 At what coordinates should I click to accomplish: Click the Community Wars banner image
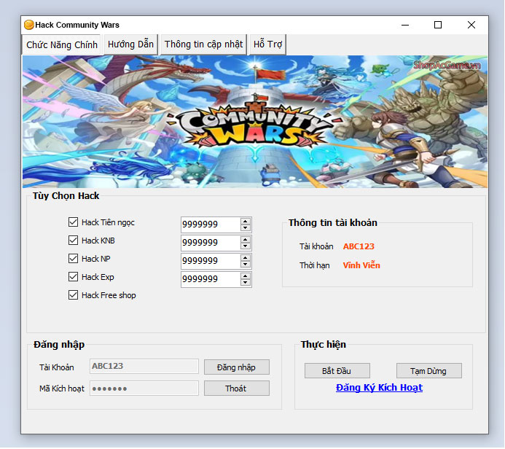click(255, 122)
